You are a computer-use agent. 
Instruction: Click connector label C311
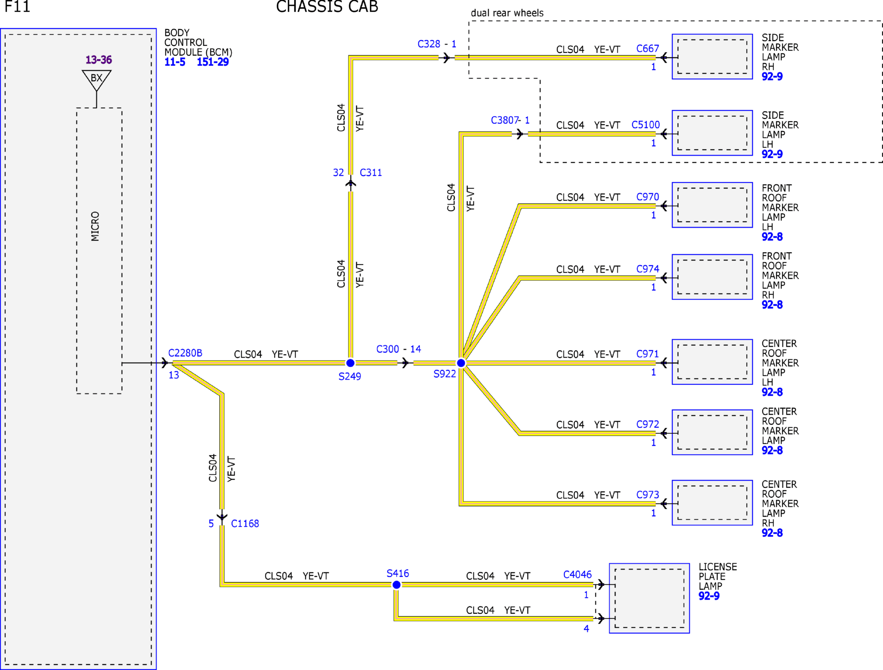click(371, 172)
